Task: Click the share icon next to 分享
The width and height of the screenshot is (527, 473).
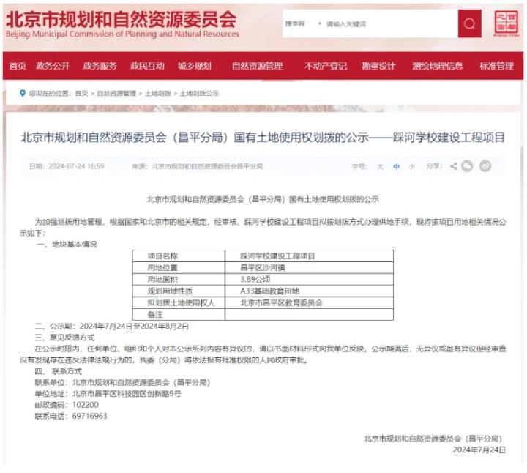Action: coord(453,166)
